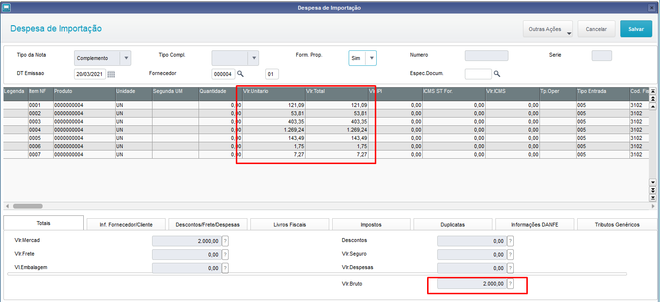The height and width of the screenshot is (302, 660).
Task: Click the magnifier icon next to Fornecedor 000004
Action: 240,74
